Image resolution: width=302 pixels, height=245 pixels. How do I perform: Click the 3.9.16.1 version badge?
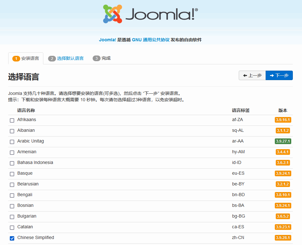[x=283, y=120]
